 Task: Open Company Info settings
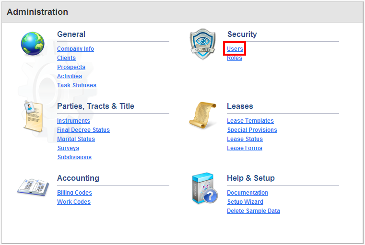click(x=75, y=49)
